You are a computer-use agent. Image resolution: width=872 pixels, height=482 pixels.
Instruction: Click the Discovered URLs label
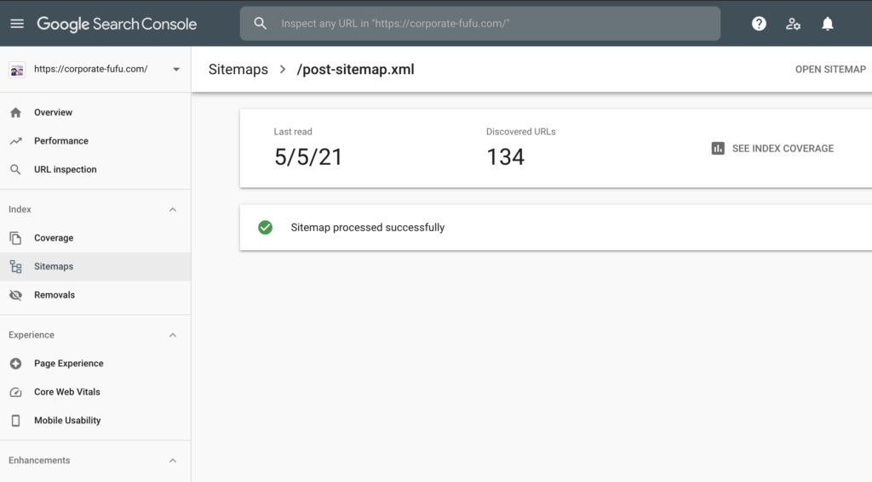point(520,132)
